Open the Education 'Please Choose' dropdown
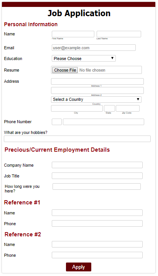 tap(84, 59)
